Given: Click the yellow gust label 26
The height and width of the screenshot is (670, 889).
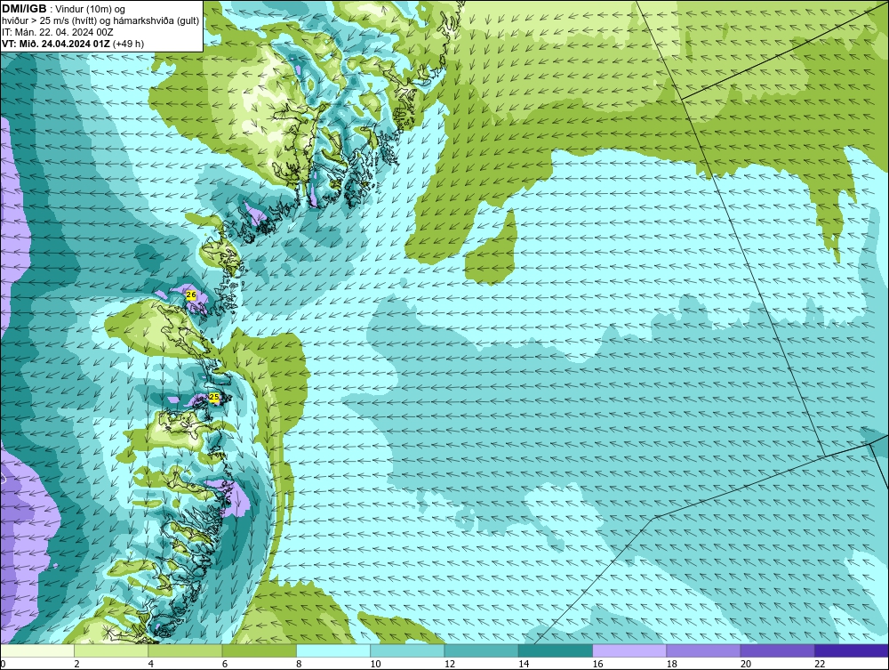Looking at the screenshot, I should [x=191, y=295].
